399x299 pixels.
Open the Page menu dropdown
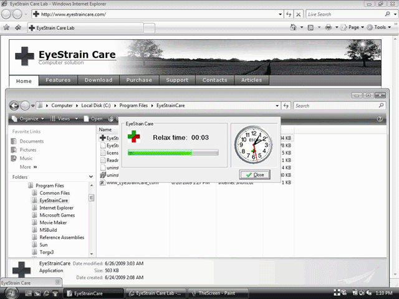[x=353, y=27]
